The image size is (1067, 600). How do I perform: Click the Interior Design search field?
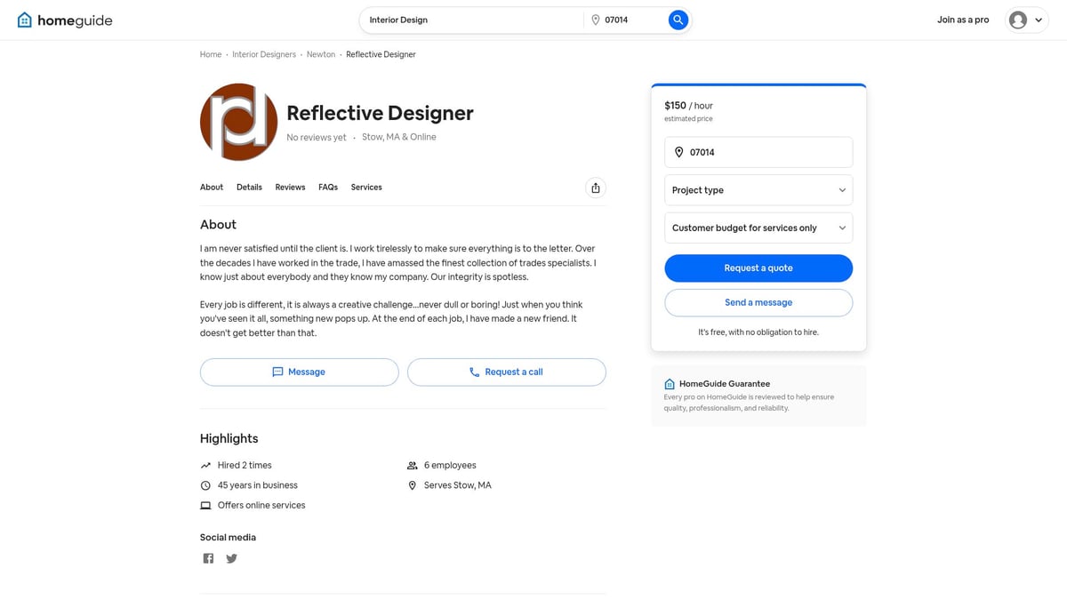[471, 20]
